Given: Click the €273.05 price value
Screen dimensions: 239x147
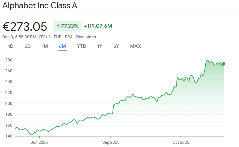Looking at the screenshot, I should [x=25, y=26].
